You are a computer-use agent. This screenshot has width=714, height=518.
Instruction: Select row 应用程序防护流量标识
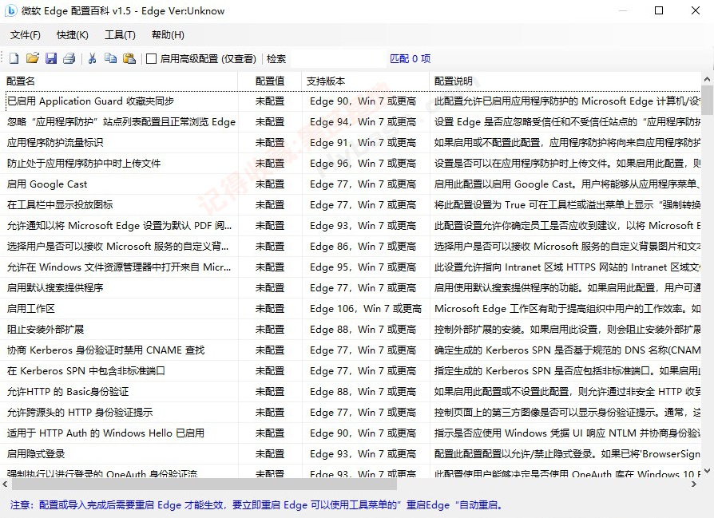350,143
